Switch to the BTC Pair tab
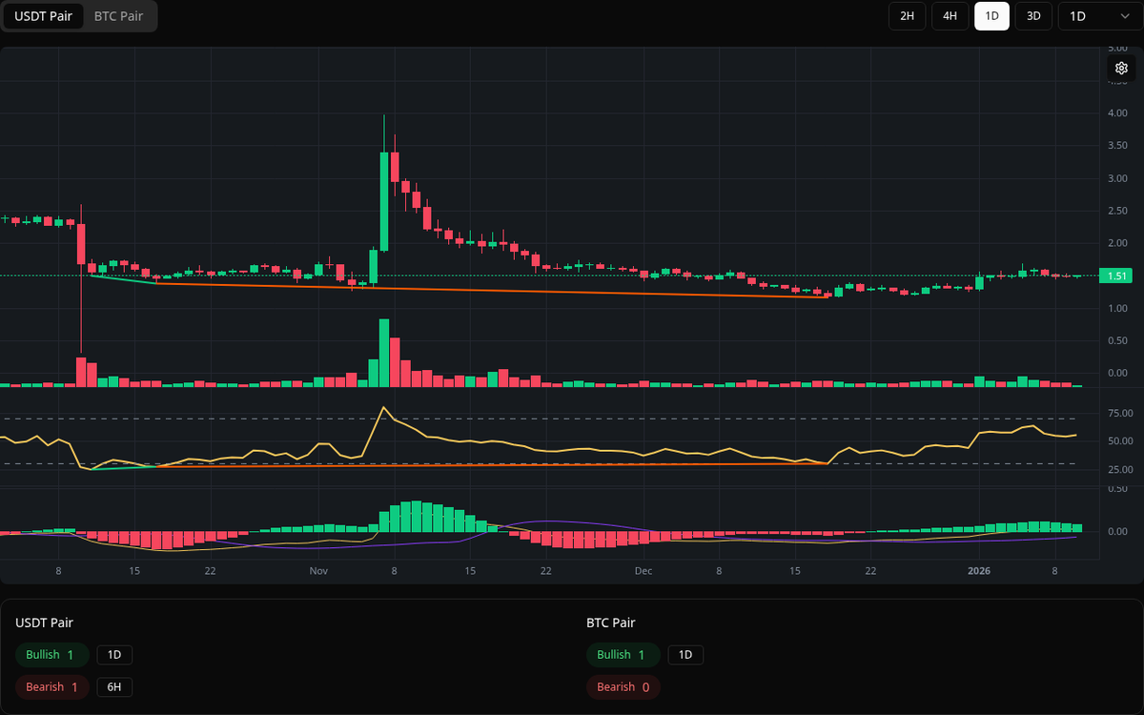Screen dimensions: 1144x715 coord(117,16)
